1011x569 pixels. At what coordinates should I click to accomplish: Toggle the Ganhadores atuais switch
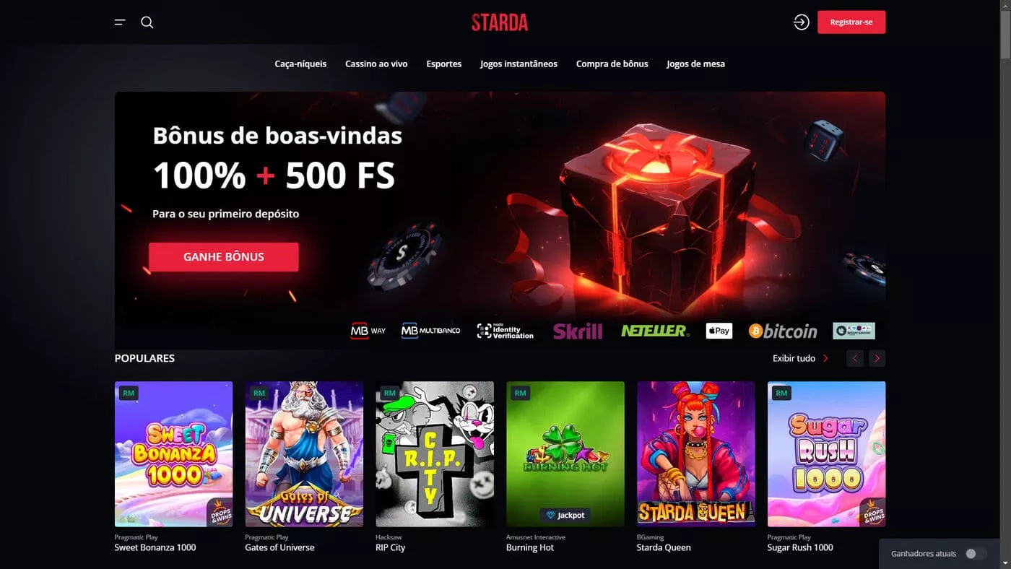pyautogui.click(x=976, y=554)
